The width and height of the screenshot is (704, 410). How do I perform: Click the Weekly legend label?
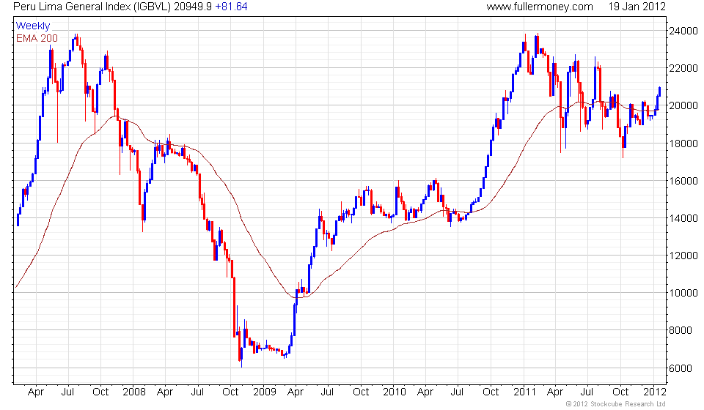click(33, 26)
